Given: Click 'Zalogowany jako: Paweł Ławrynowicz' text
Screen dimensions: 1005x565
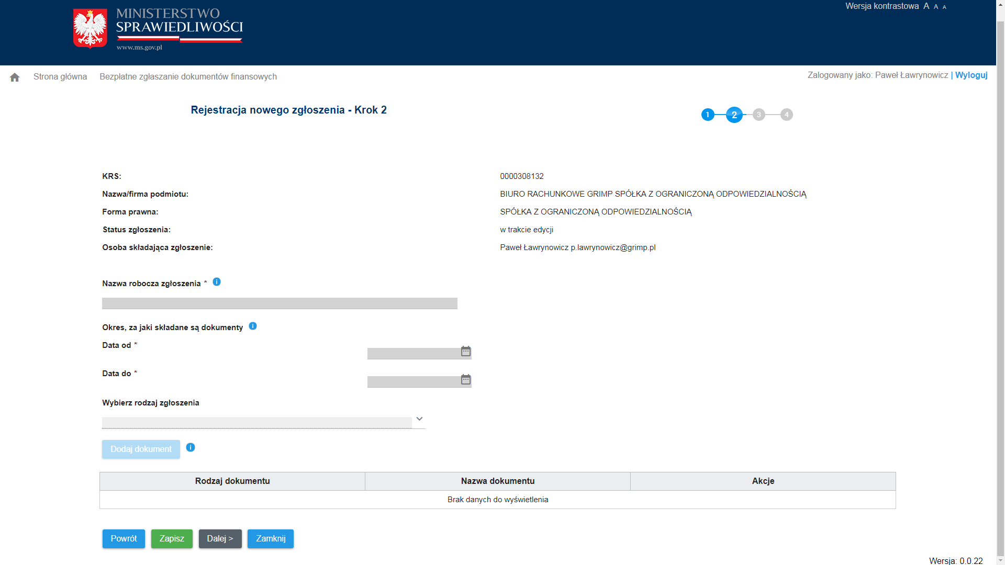Looking at the screenshot, I should 878,75.
